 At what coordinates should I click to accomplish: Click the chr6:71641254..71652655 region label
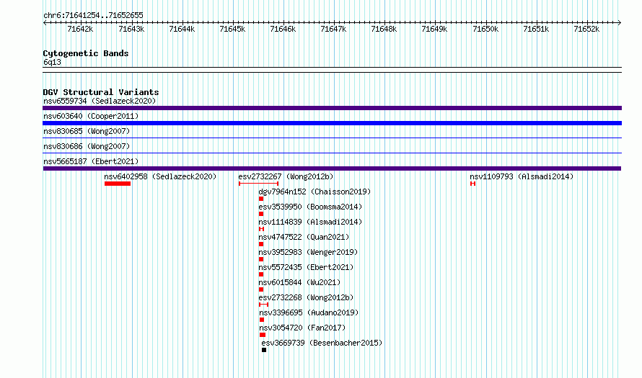(x=93, y=16)
